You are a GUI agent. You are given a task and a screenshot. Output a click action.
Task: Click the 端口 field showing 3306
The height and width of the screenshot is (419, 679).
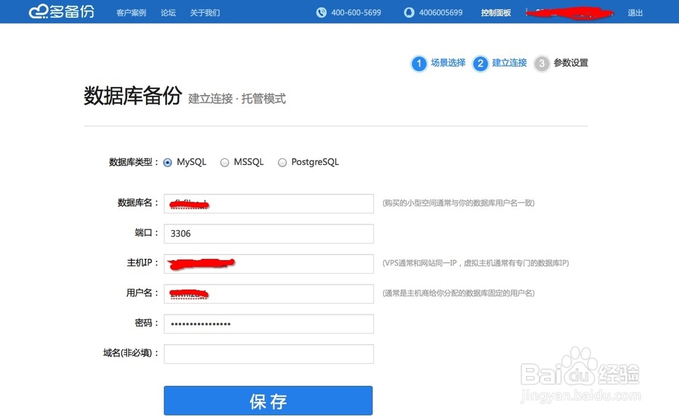coord(268,233)
